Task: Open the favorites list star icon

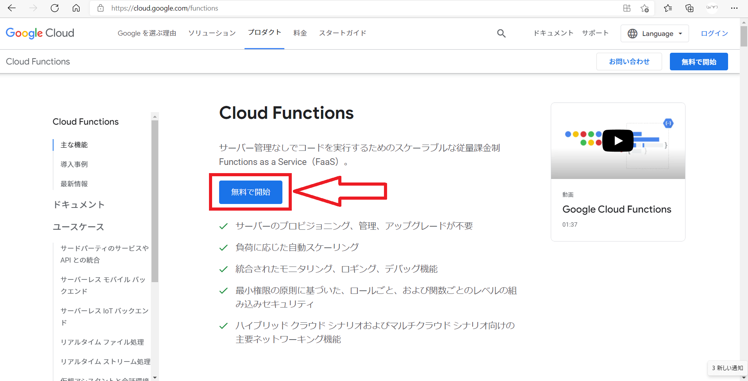Action: (668, 8)
